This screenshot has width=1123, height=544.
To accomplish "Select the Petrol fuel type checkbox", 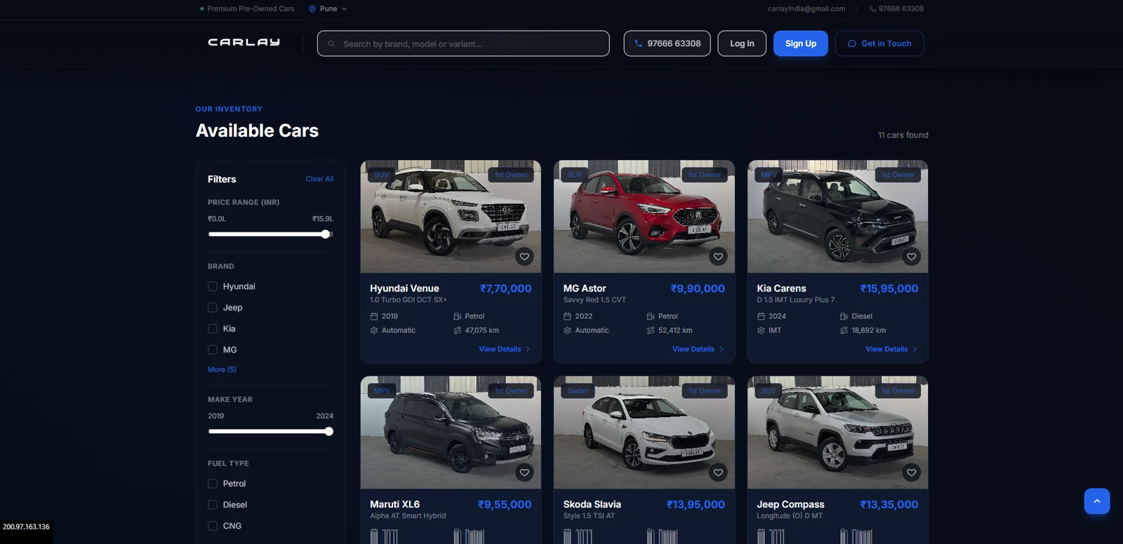I will pyautogui.click(x=213, y=484).
